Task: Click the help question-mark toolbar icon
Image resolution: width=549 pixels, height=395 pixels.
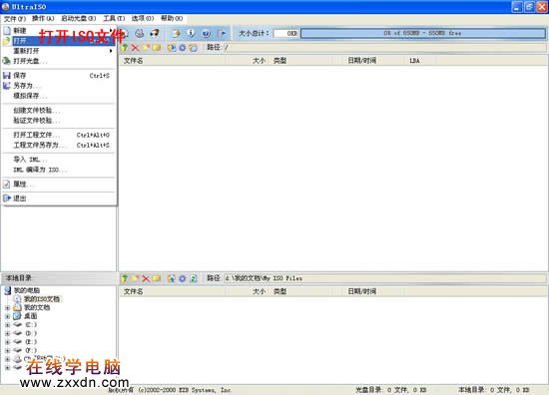Action: (207, 33)
